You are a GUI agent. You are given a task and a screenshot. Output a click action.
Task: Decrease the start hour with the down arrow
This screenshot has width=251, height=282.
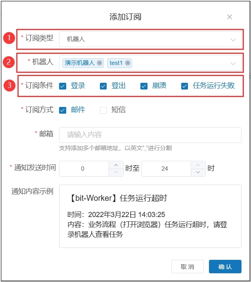[x=116, y=172]
